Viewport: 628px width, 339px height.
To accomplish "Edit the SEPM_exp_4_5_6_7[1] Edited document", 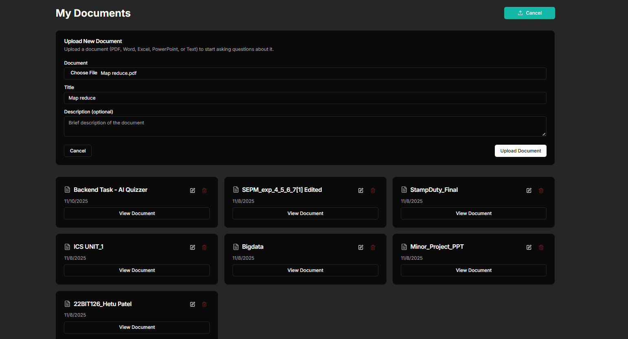I will [361, 190].
